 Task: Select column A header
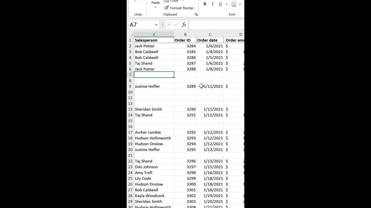click(154, 35)
